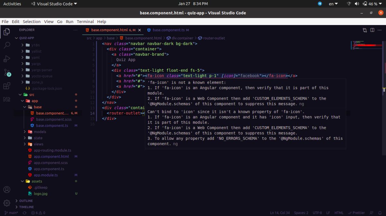Expand the yaml folder

click(35, 58)
